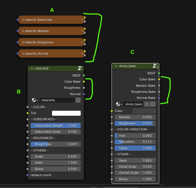
Task: Open the Color swatch in stone_base
Action: pyautogui.click(x=144, y=111)
